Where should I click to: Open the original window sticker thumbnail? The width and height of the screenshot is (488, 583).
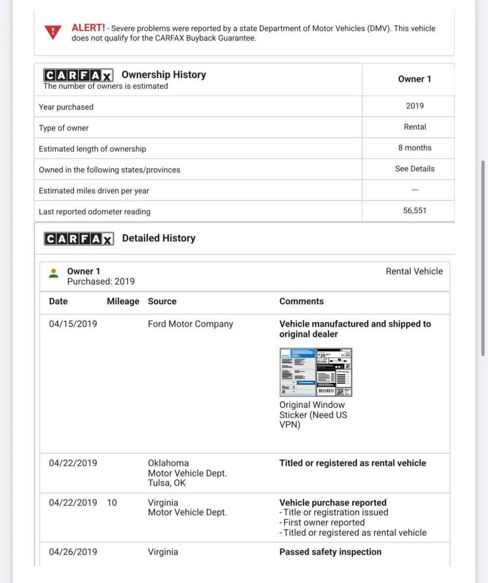tap(316, 372)
